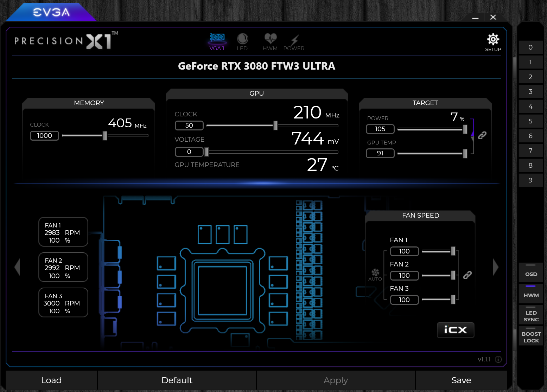Viewport: 547px width, 392px height.
Task: Select profile slot 7
Action: (x=530, y=151)
